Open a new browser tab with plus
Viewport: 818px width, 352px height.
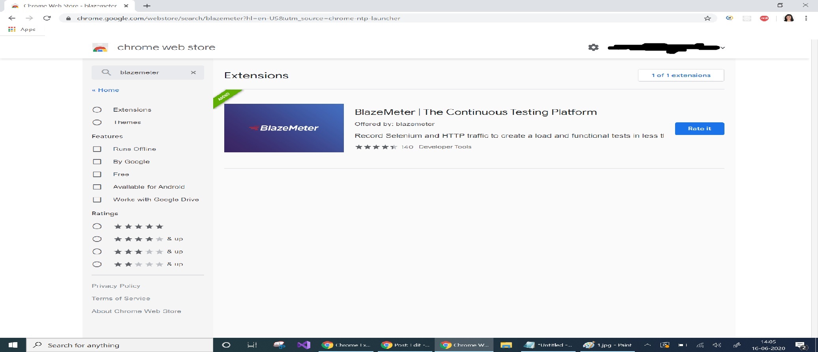(147, 6)
